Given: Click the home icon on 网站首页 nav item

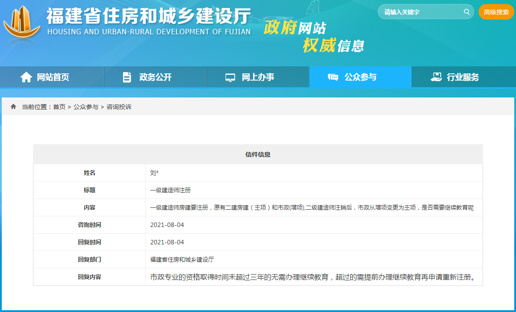Looking at the screenshot, I should point(26,77).
